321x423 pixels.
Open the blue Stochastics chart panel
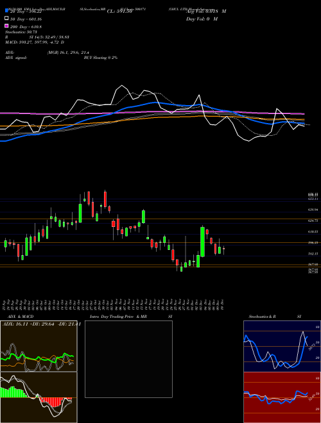(282, 346)
